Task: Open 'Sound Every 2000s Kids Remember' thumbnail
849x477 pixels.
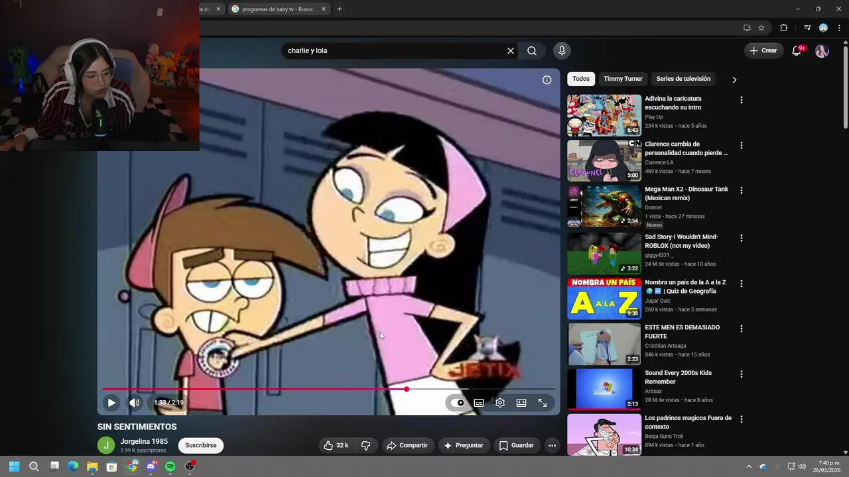Action: click(604, 389)
